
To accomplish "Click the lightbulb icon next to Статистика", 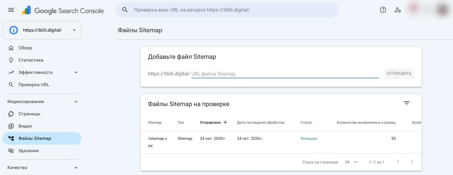I will (11, 60).
